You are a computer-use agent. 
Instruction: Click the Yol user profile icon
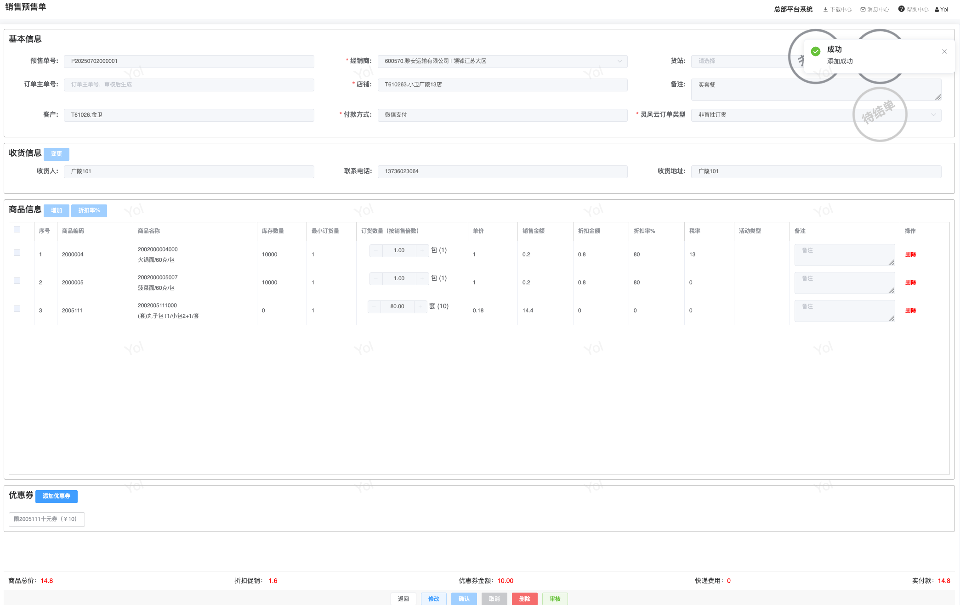(937, 10)
